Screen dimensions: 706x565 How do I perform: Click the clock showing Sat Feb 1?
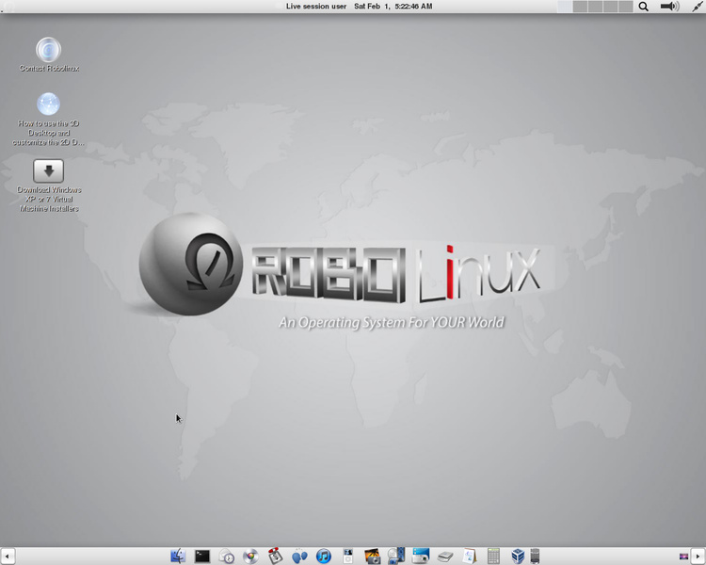click(393, 7)
